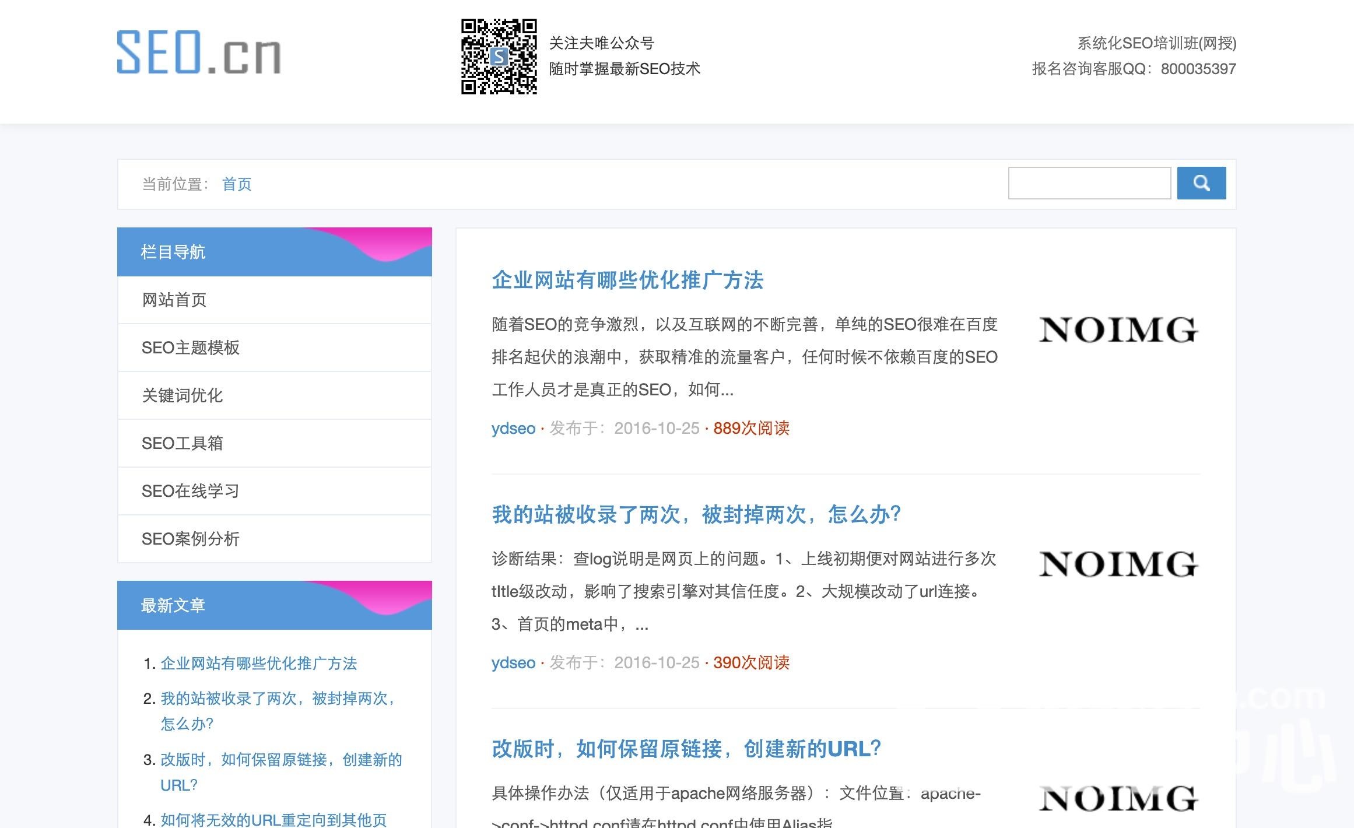Screen dimensions: 1354x828
Task: Open the SEO主题模板 navigation item
Action: point(191,348)
